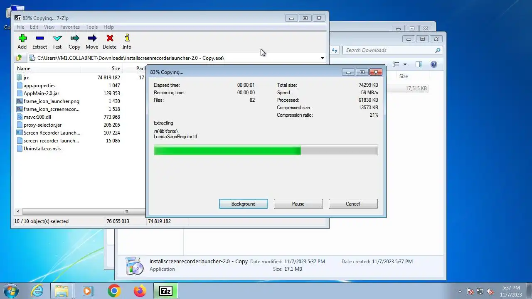
Task: Open the View menu
Action: (49, 27)
